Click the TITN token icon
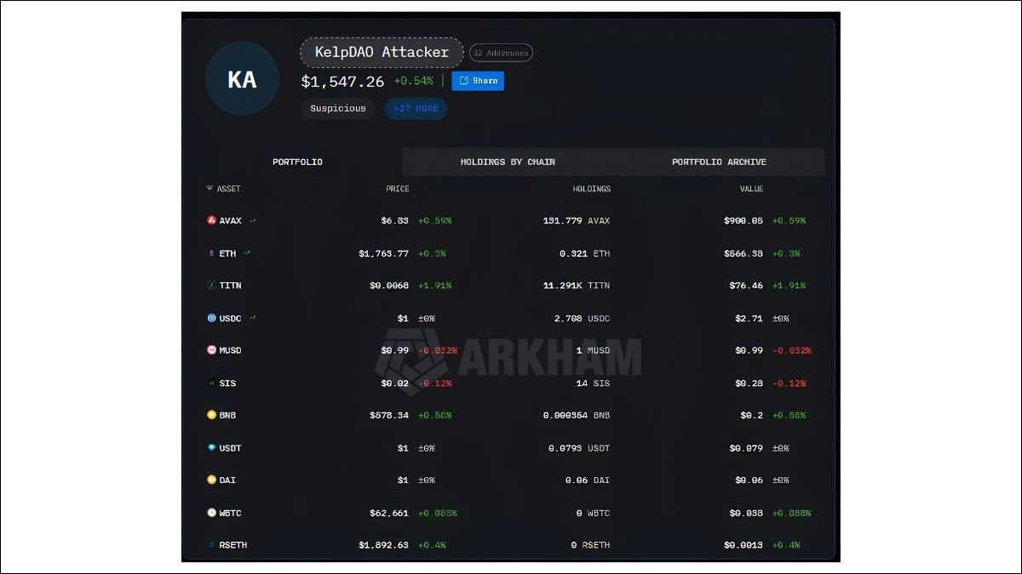 212,286
